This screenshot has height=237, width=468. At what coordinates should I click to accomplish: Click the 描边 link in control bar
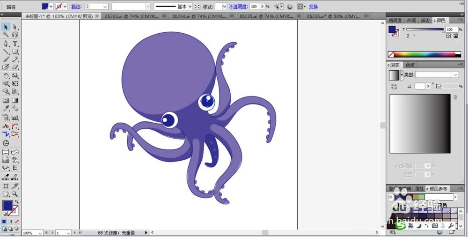click(x=76, y=7)
